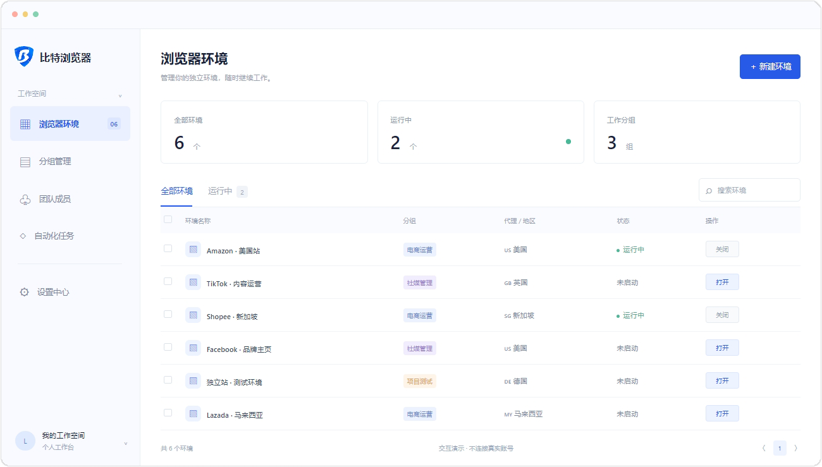Click the 独立站 · 测试环境 profile icon
This screenshot has height=467, width=822.
point(193,381)
